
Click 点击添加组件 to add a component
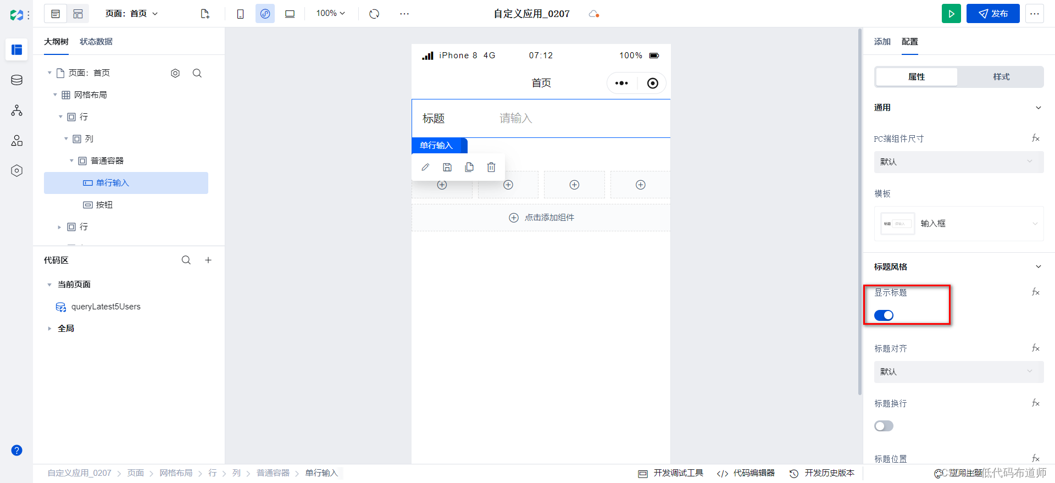(x=541, y=218)
